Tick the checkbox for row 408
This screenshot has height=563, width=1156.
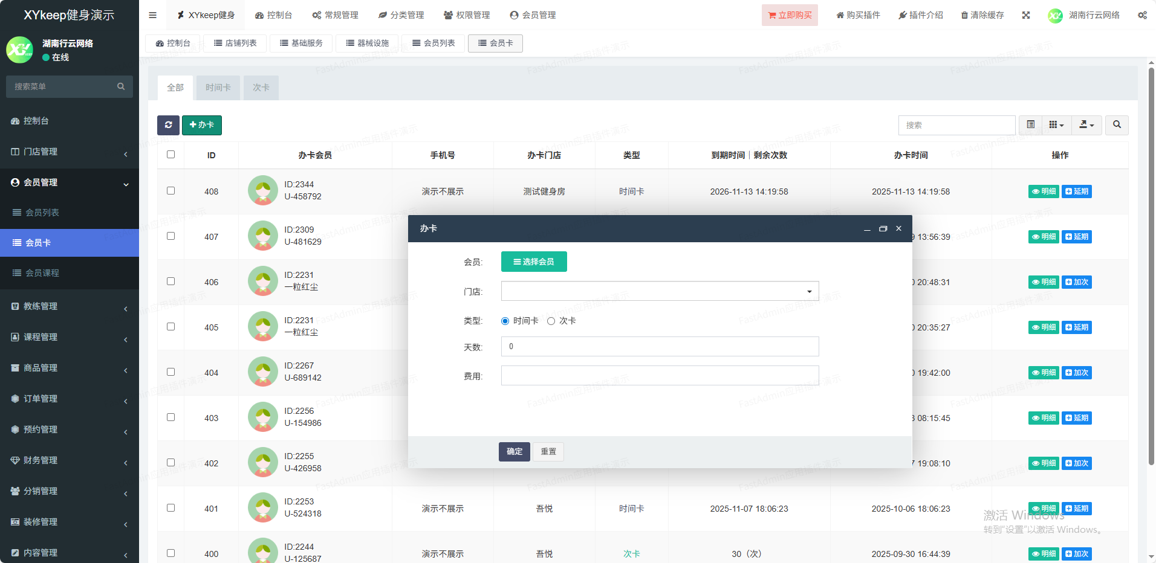(171, 191)
